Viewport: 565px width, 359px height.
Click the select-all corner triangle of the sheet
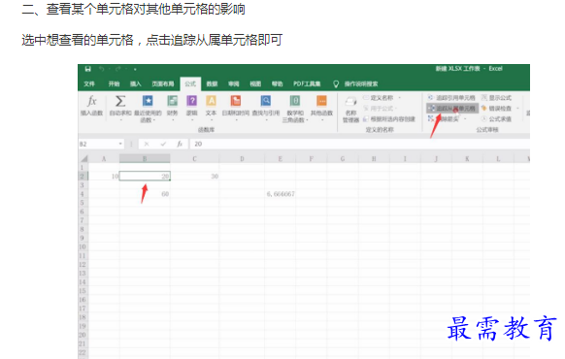pos(83,158)
